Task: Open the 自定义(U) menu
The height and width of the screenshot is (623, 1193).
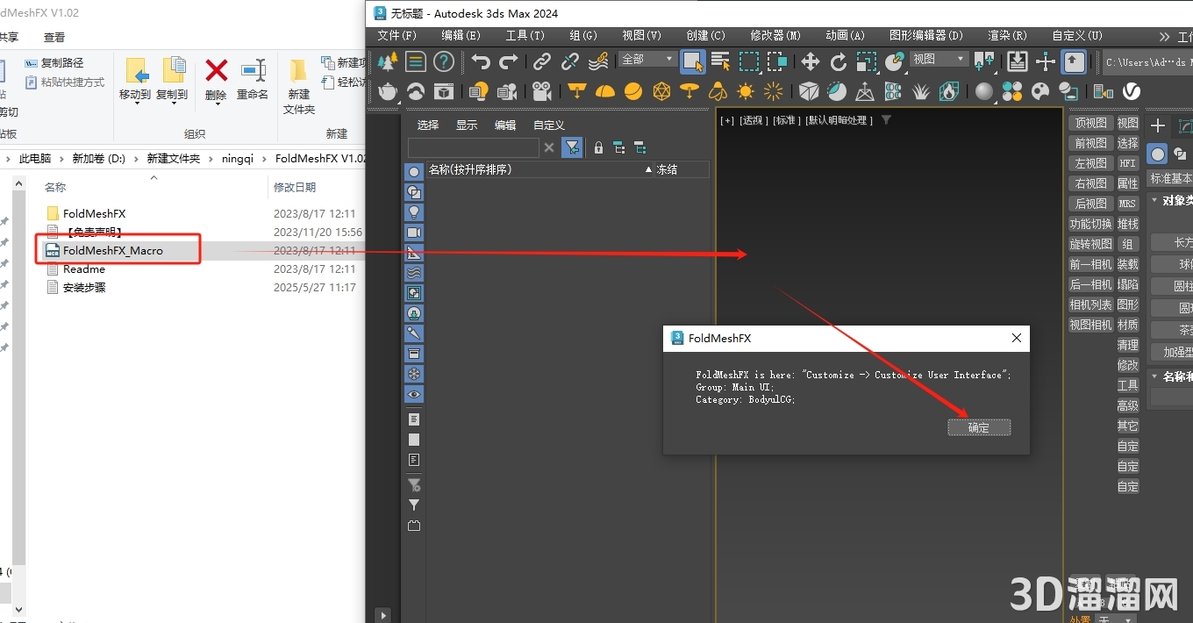Action: click(1077, 35)
